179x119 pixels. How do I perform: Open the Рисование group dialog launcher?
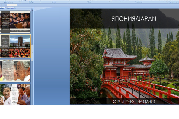(x=167, y=2)
